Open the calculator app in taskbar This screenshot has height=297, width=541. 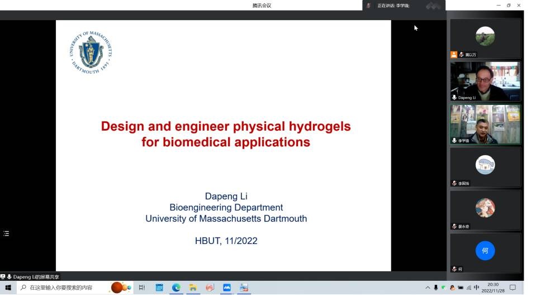(x=159, y=288)
